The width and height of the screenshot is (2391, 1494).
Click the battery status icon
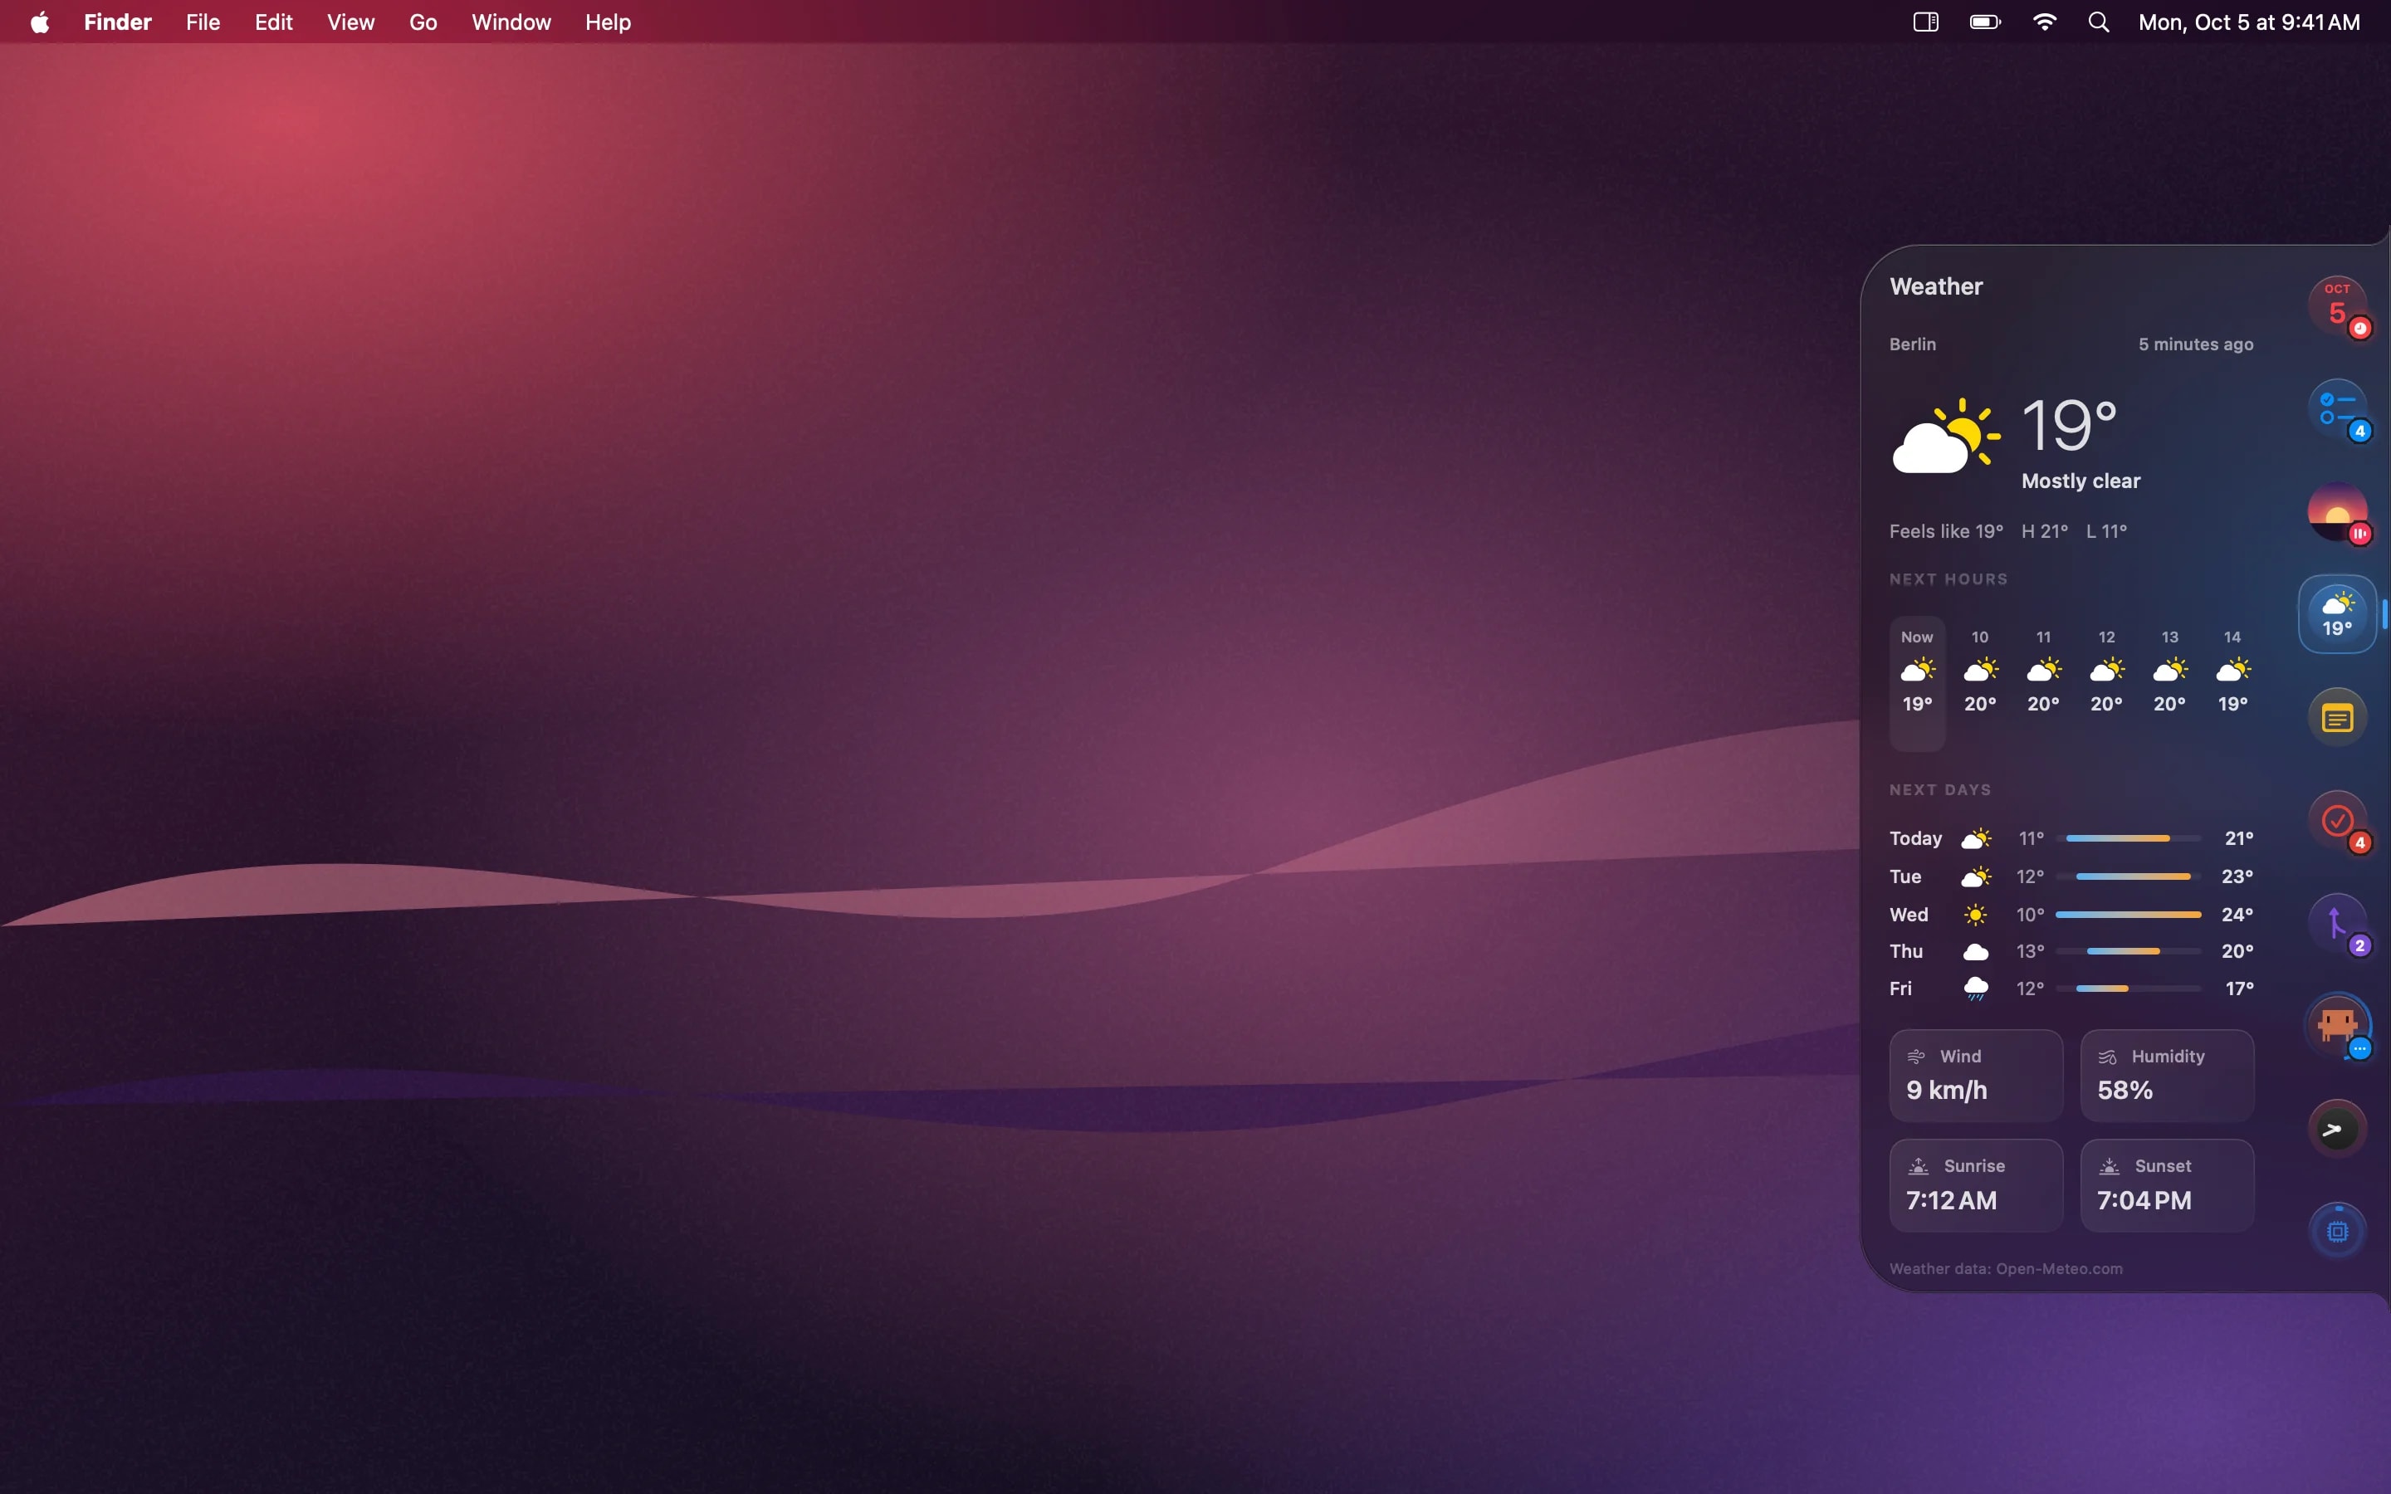point(1985,22)
